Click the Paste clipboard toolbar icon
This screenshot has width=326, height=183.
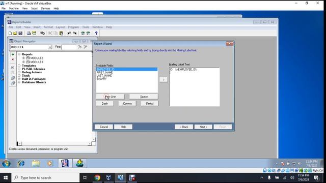point(61,33)
